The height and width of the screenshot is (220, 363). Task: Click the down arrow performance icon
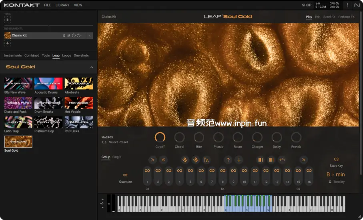tap(239, 160)
